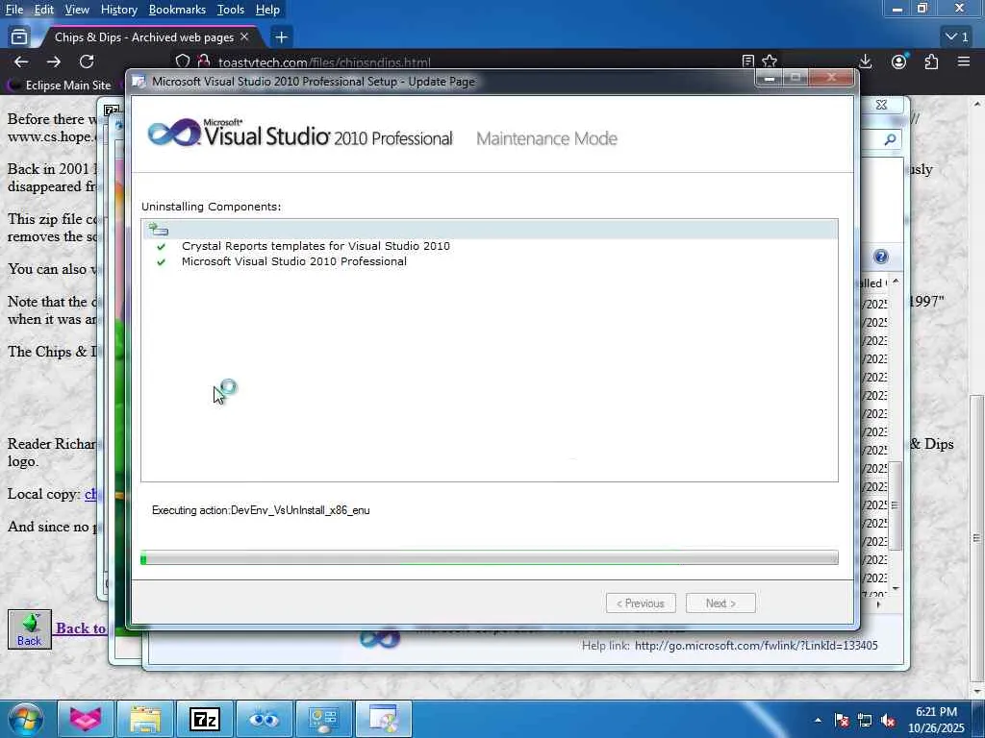
Task: Open pink fox app in taskbar
Action: click(86, 719)
